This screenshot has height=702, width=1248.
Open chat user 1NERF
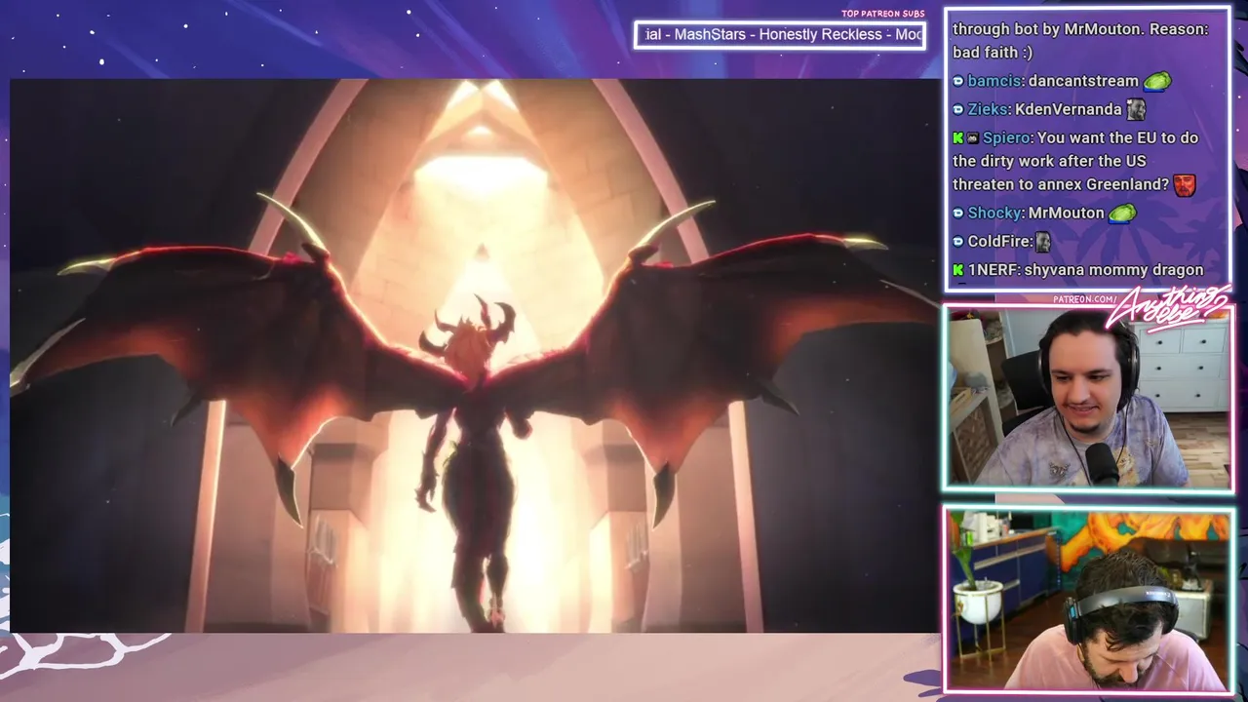click(x=993, y=270)
